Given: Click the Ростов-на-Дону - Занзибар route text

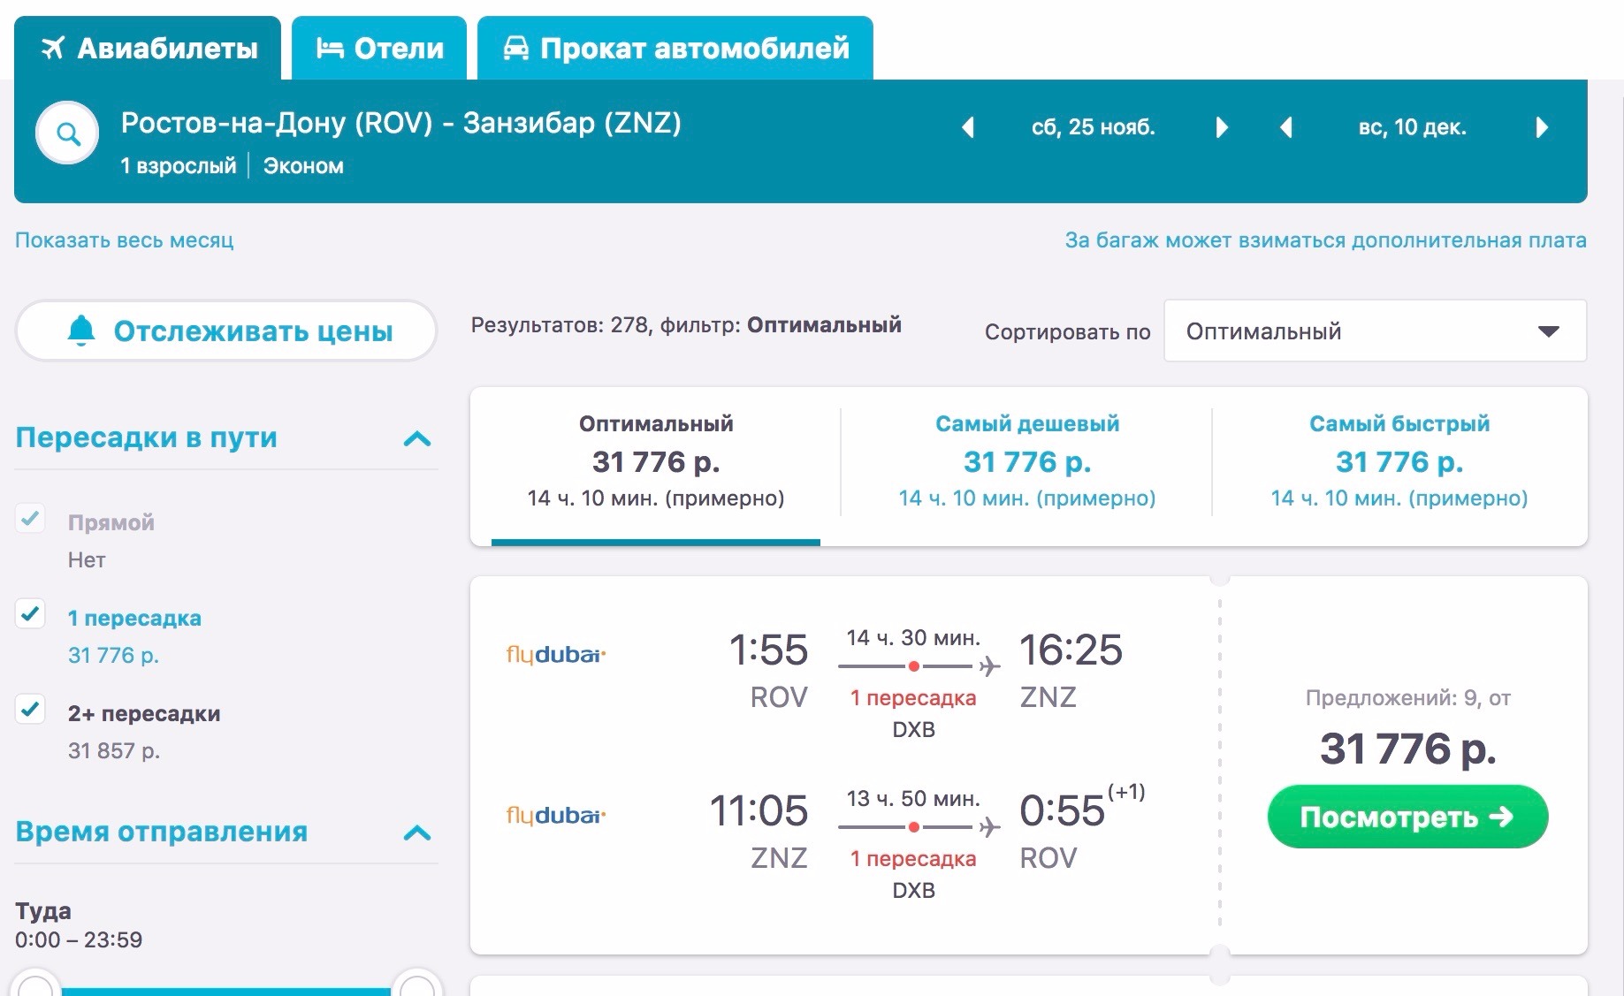Looking at the screenshot, I should pyautogui.click(x=400, y=123).
